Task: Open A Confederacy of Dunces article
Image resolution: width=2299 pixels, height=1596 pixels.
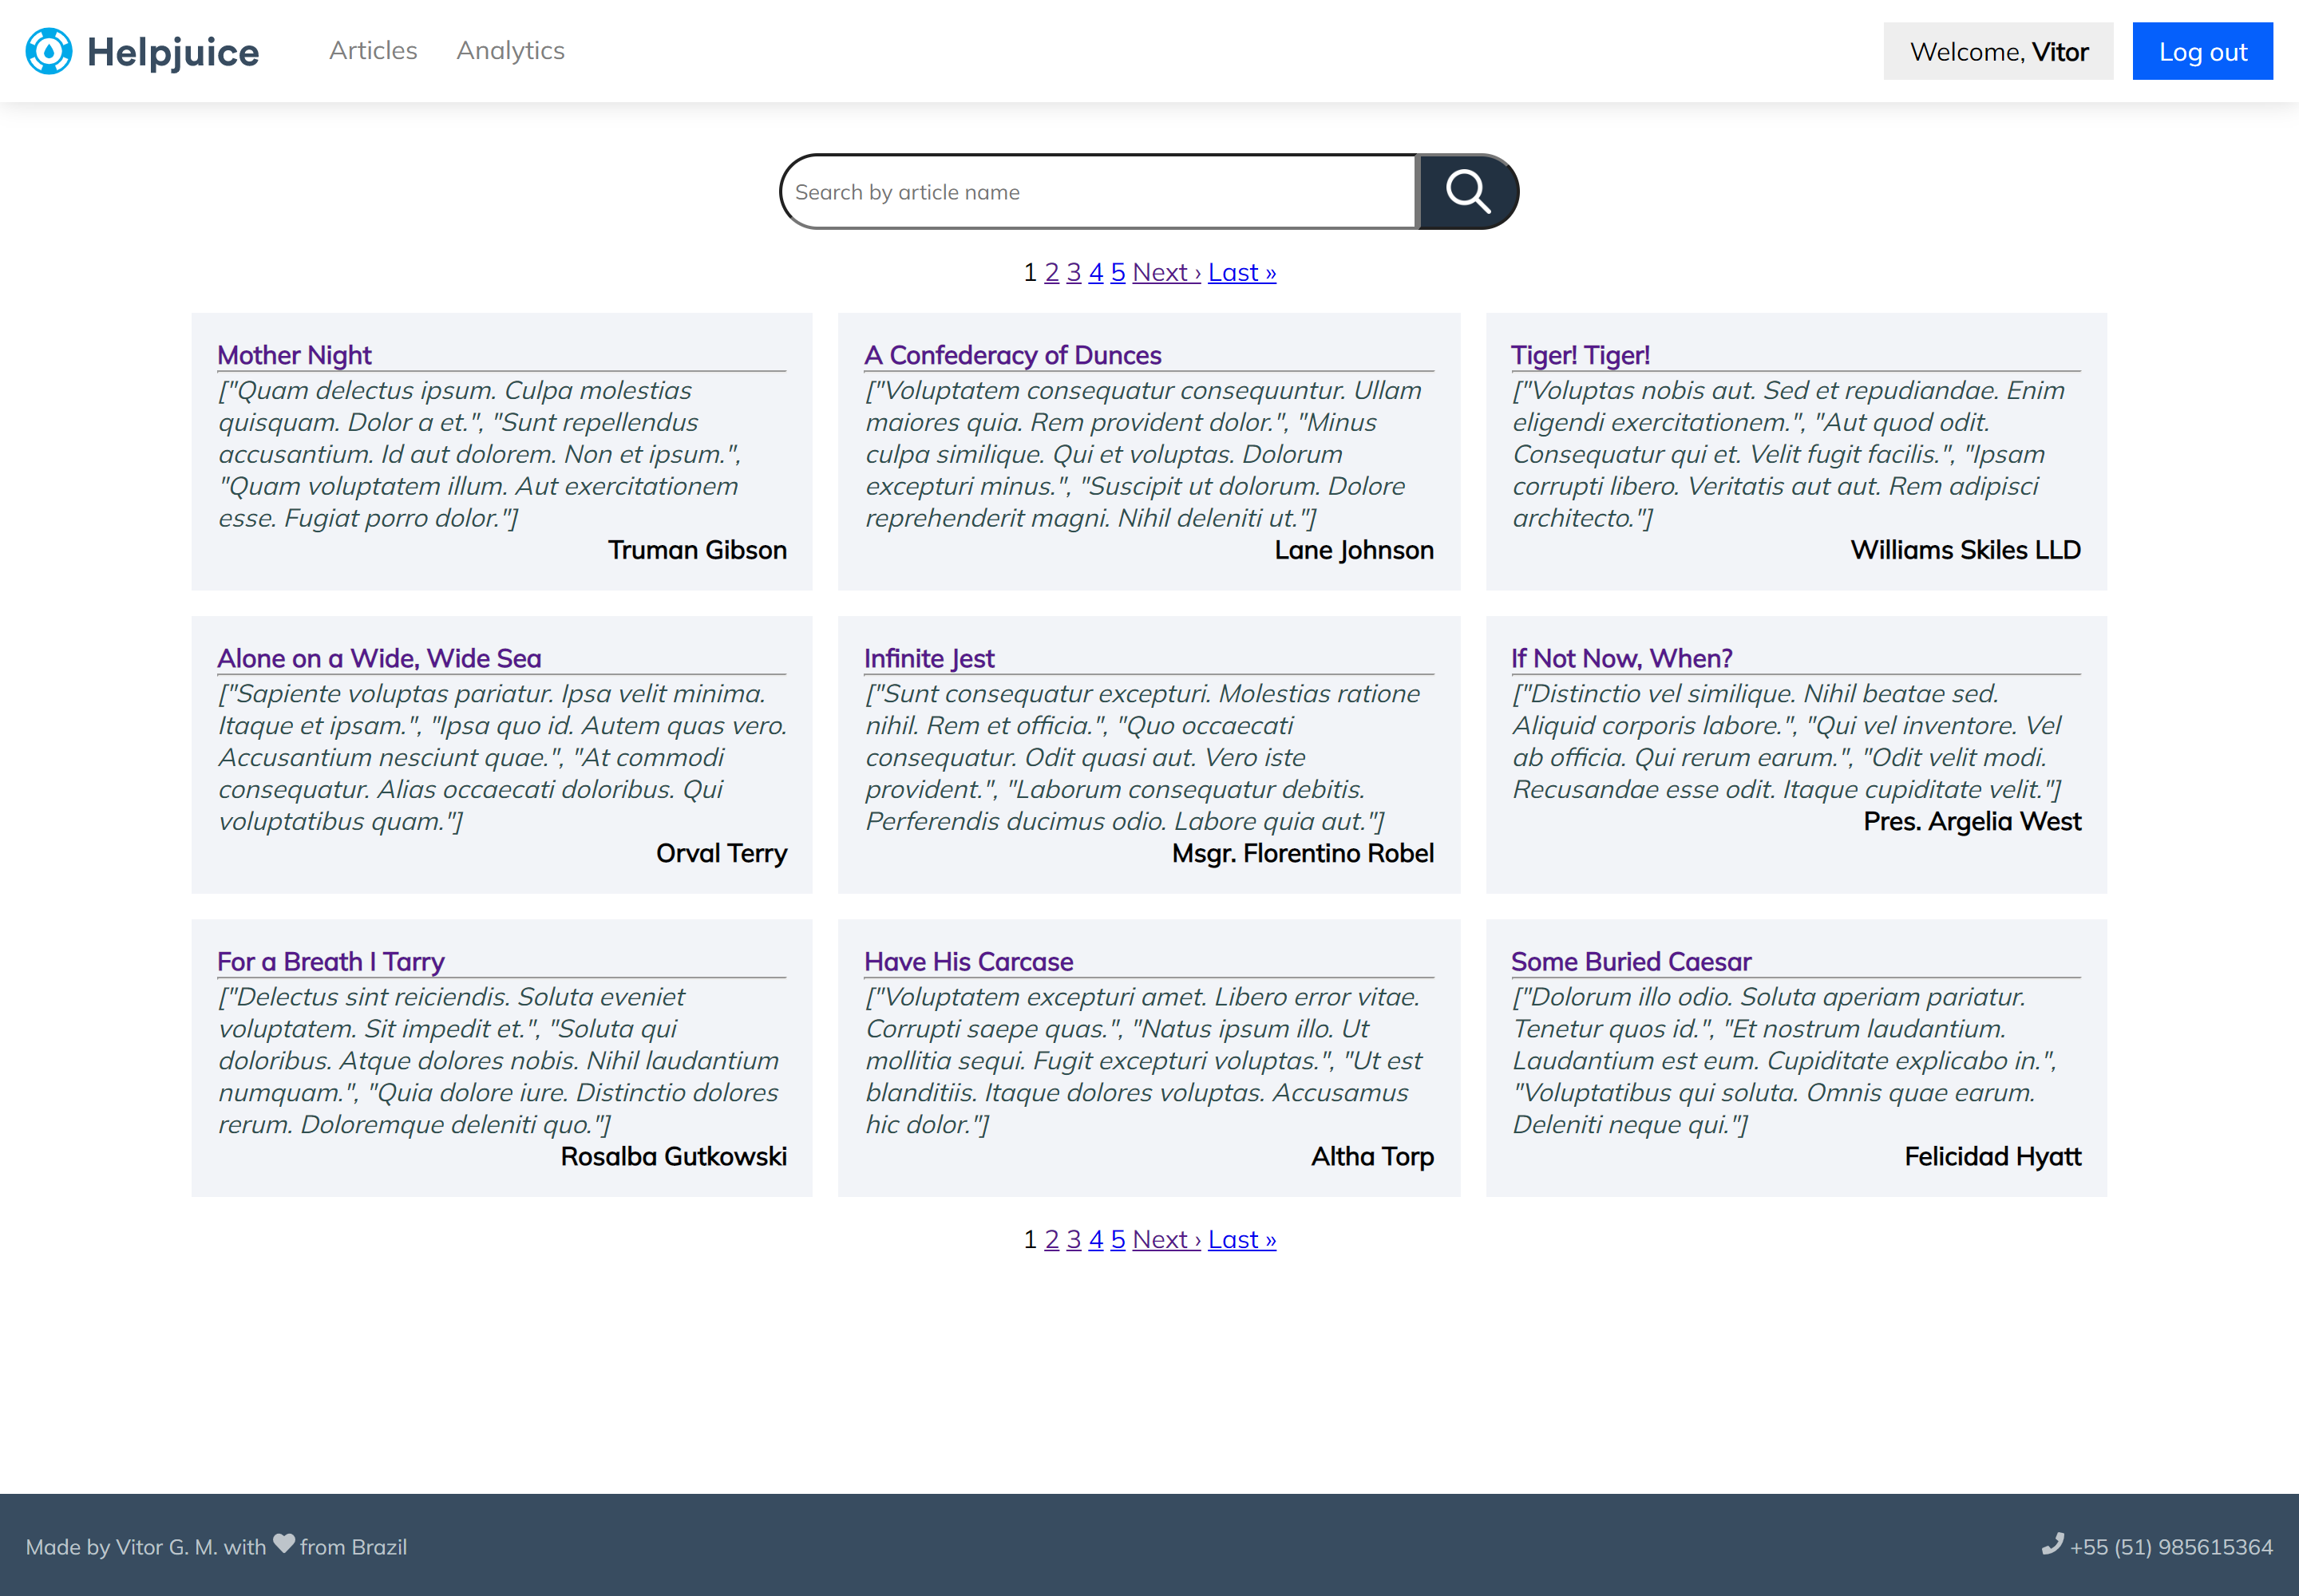Action: point(1012,355)
